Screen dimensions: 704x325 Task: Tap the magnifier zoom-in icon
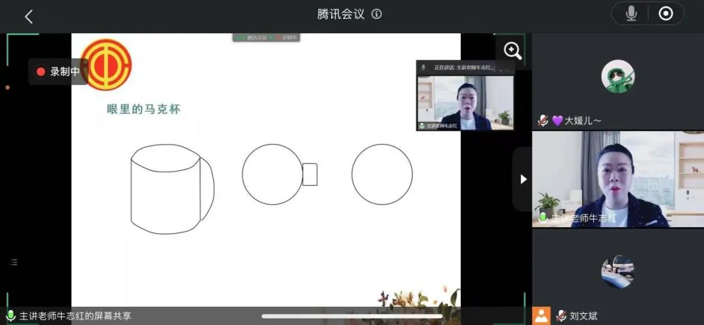pos(512,50)
